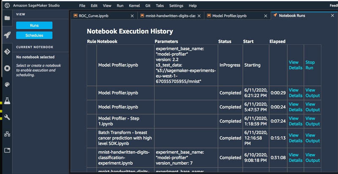
Task: Stop Run for the InProgress Model Profiler
Action: tap(310, 65)
